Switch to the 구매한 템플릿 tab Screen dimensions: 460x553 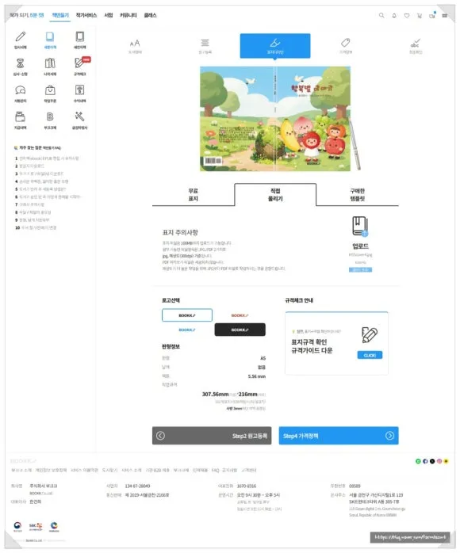[357, 195]
